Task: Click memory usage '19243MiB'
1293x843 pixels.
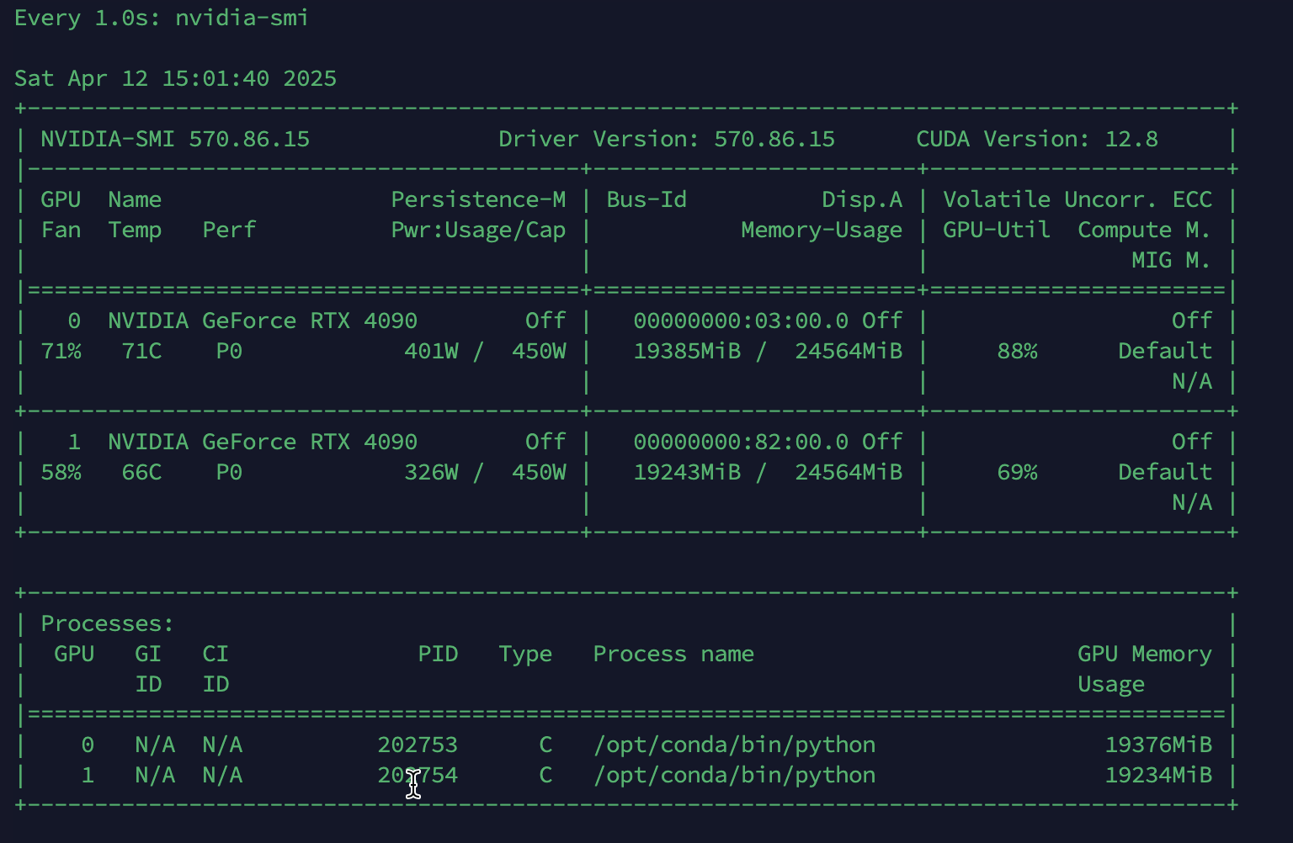Action: [x=687, y=472]
